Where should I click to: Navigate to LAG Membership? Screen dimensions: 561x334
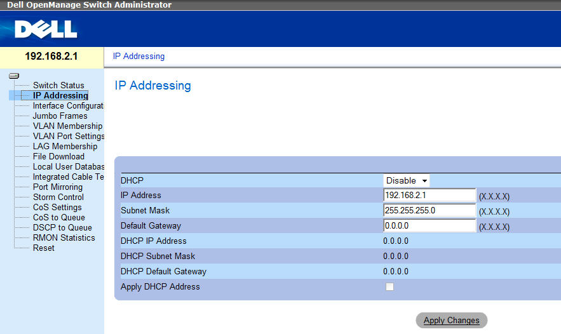pos(65,147)
